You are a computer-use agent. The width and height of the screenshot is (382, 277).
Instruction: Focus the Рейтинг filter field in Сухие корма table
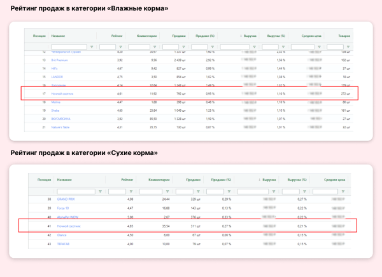point(117,192)
